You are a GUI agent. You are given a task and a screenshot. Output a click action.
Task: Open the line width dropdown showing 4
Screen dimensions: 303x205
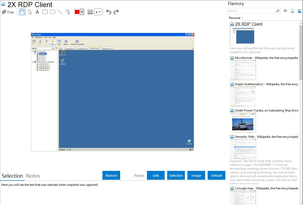[98, 12]
